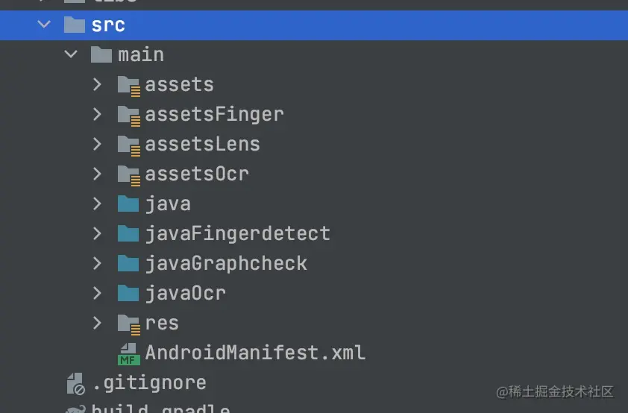Select the assetsLens folder label
This screenshot has height=413, width=628.
pos(202,144)
